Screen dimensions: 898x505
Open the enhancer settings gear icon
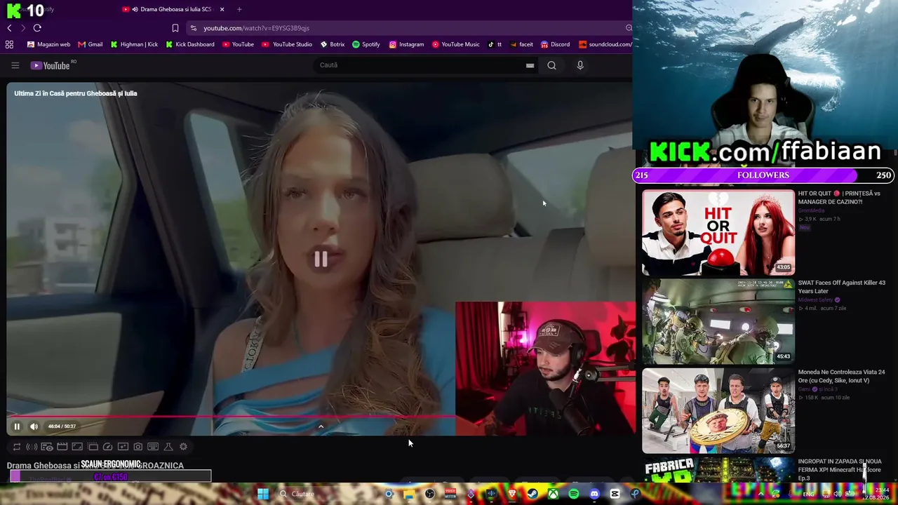(x=183, y=447)
